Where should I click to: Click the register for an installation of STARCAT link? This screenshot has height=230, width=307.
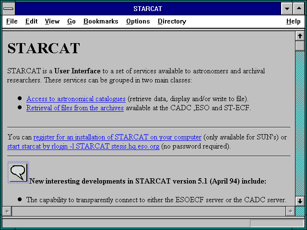pyautogui.click(x=117, y=137)
